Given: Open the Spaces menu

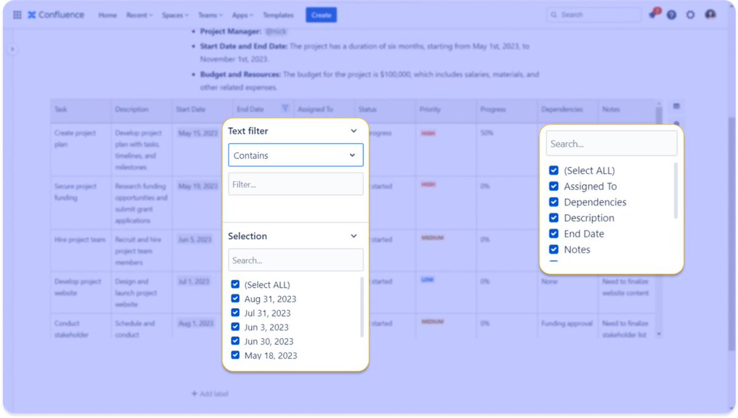Looking at the screenshot, I should click(175, 15).
